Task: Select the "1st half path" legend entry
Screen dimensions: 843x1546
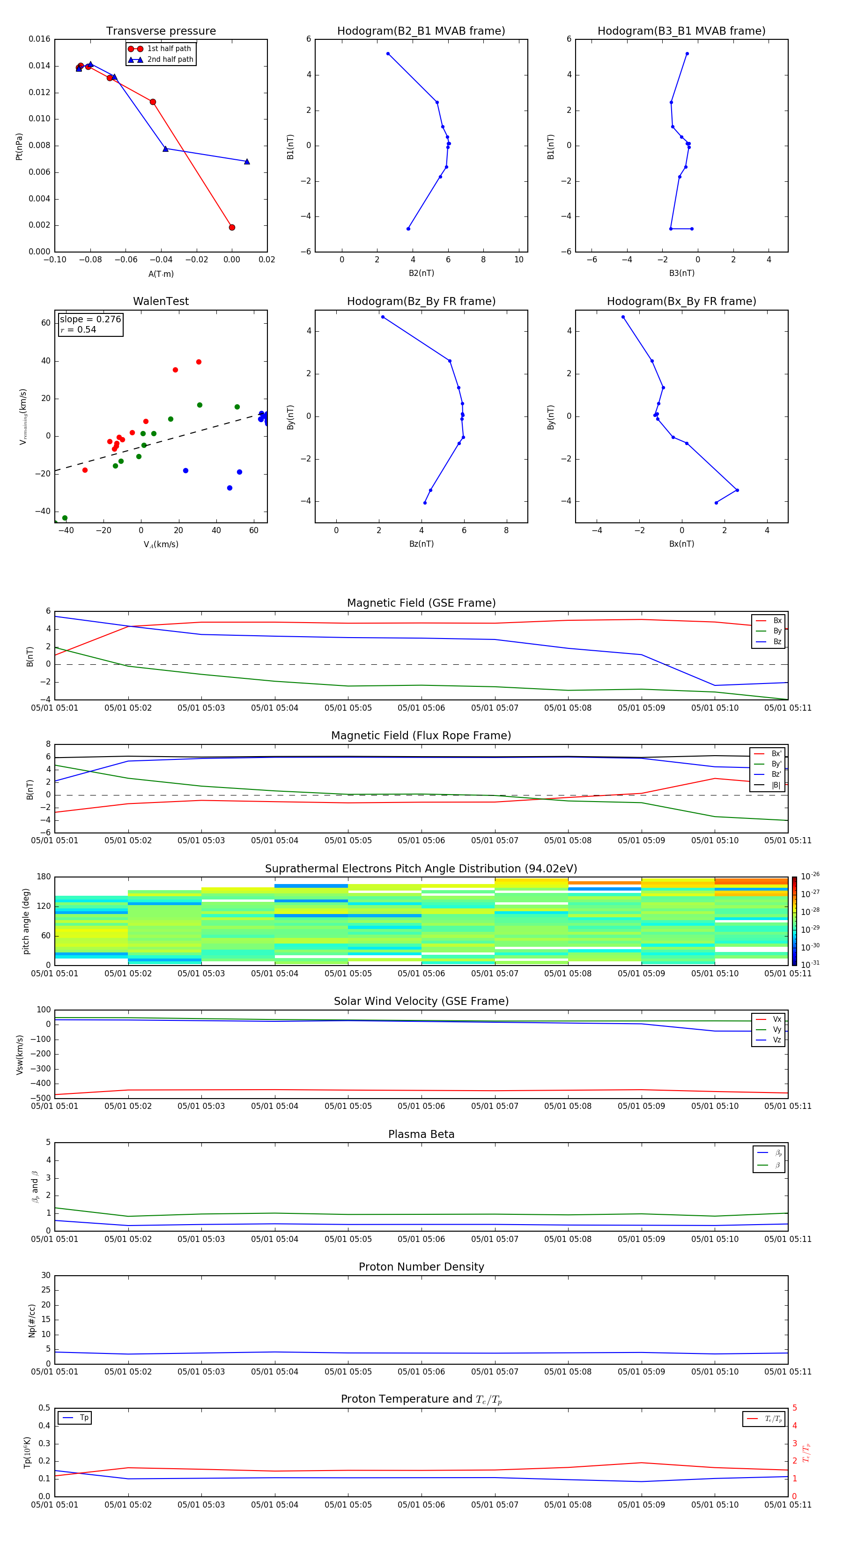Action: (160, 49)
